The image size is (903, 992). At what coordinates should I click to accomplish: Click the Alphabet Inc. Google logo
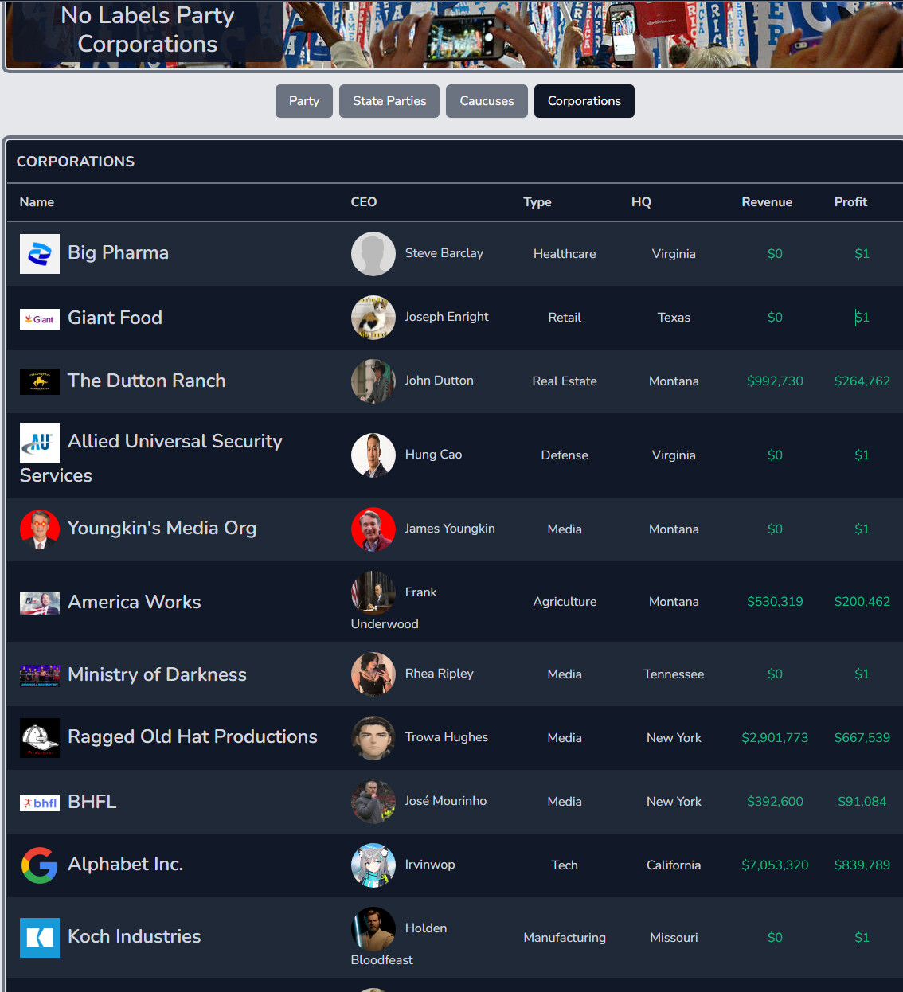[x=40, y=865]
